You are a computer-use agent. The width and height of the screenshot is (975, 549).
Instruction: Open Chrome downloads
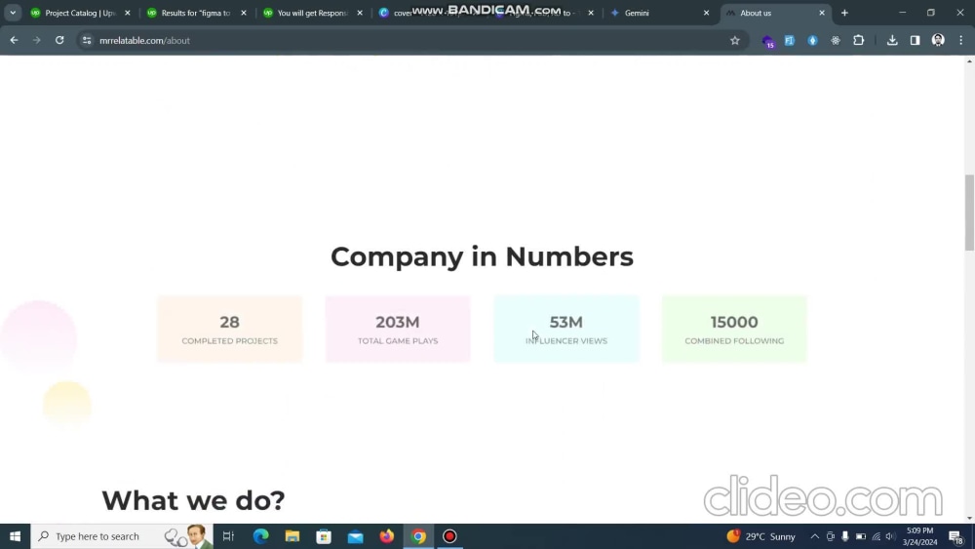click(x=892, y=40)
